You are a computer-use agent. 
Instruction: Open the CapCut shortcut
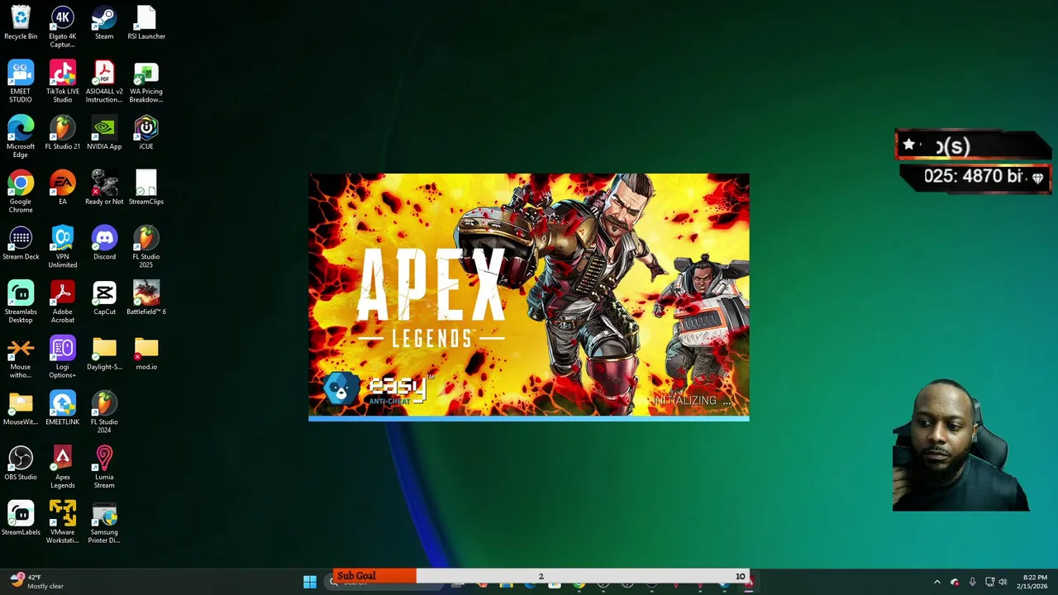104,298
